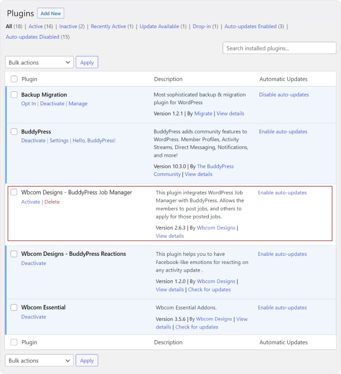Open the top Bulk actions dropdown
Screen dimensions: 341x374
39,63
